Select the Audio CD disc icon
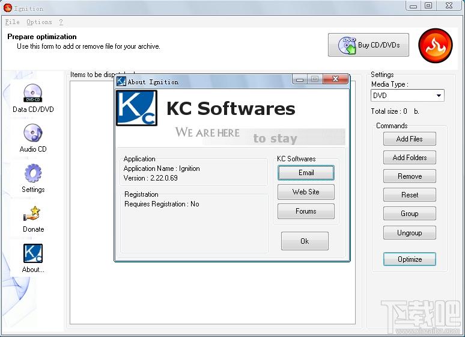 tap(33, 132)
